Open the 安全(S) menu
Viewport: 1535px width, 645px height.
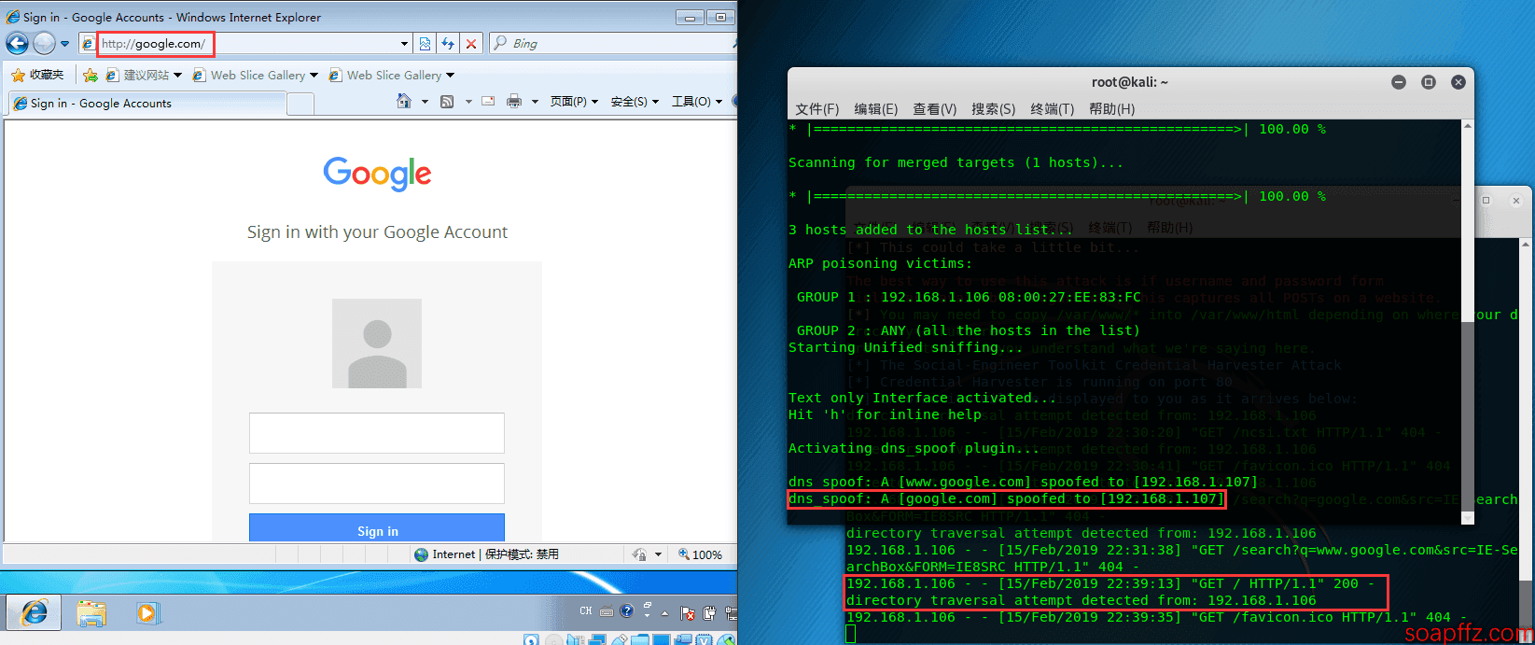coord(635,101)
